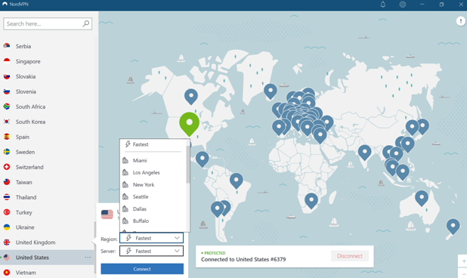Expand the Server Fastest dropdown
The width and height of the screenshot is (467, 278).
pos(151,251)
